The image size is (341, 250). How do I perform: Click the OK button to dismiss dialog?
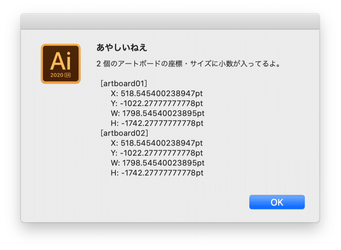pos(277,202)
